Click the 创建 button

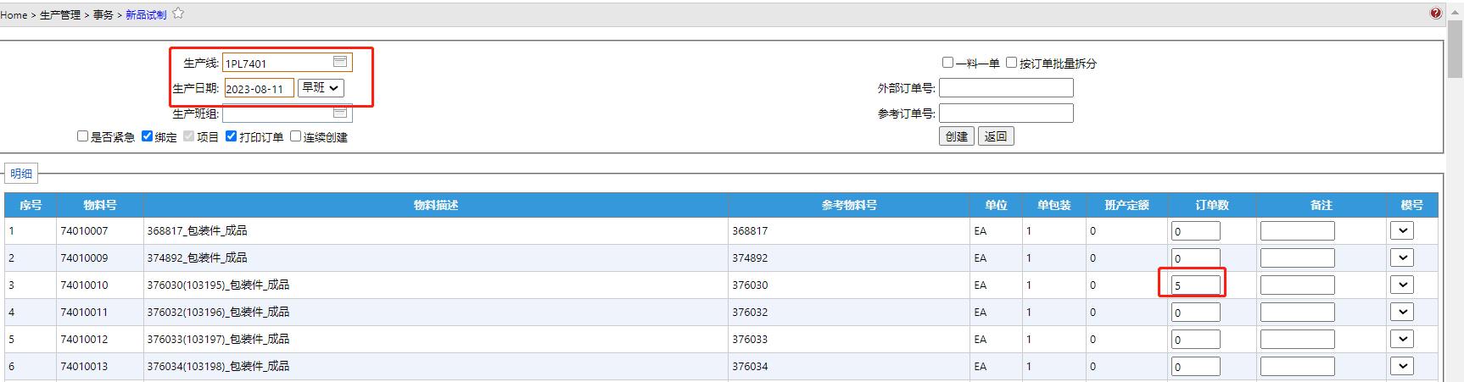957,136
